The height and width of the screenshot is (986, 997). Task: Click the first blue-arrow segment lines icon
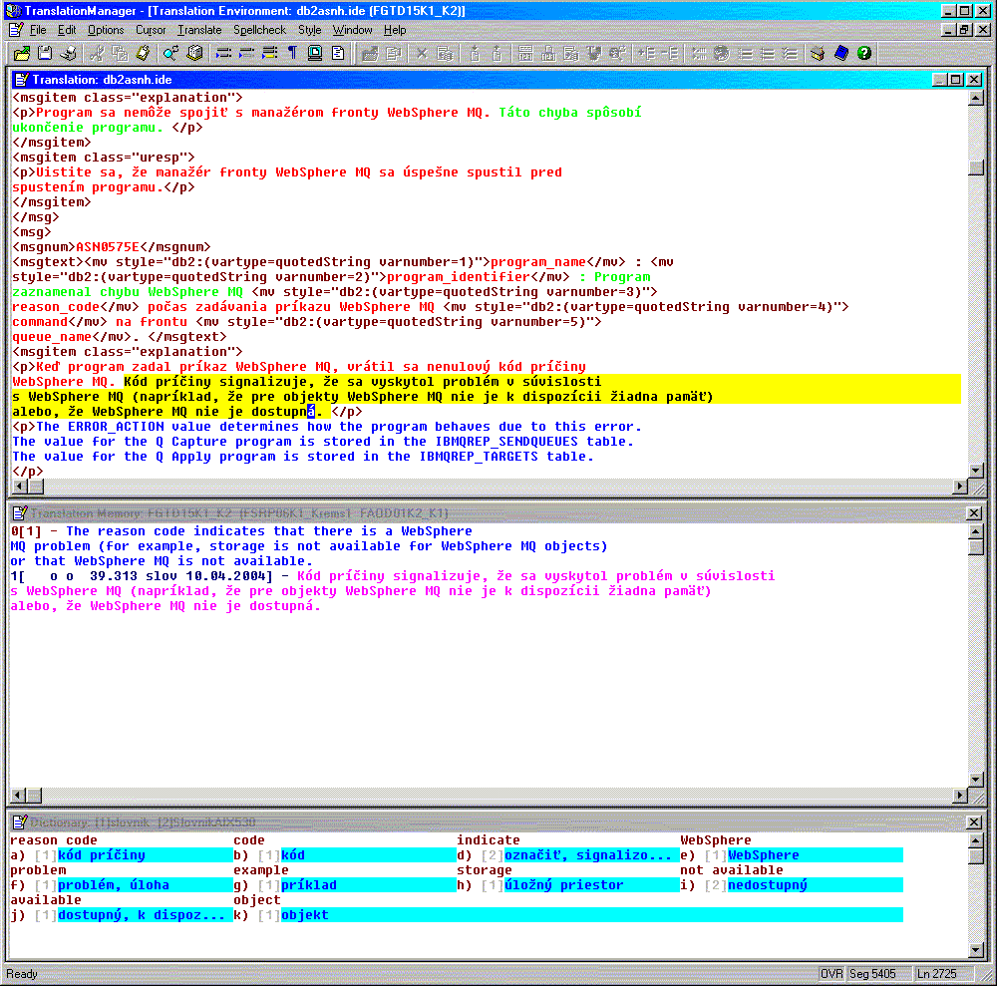223,54
